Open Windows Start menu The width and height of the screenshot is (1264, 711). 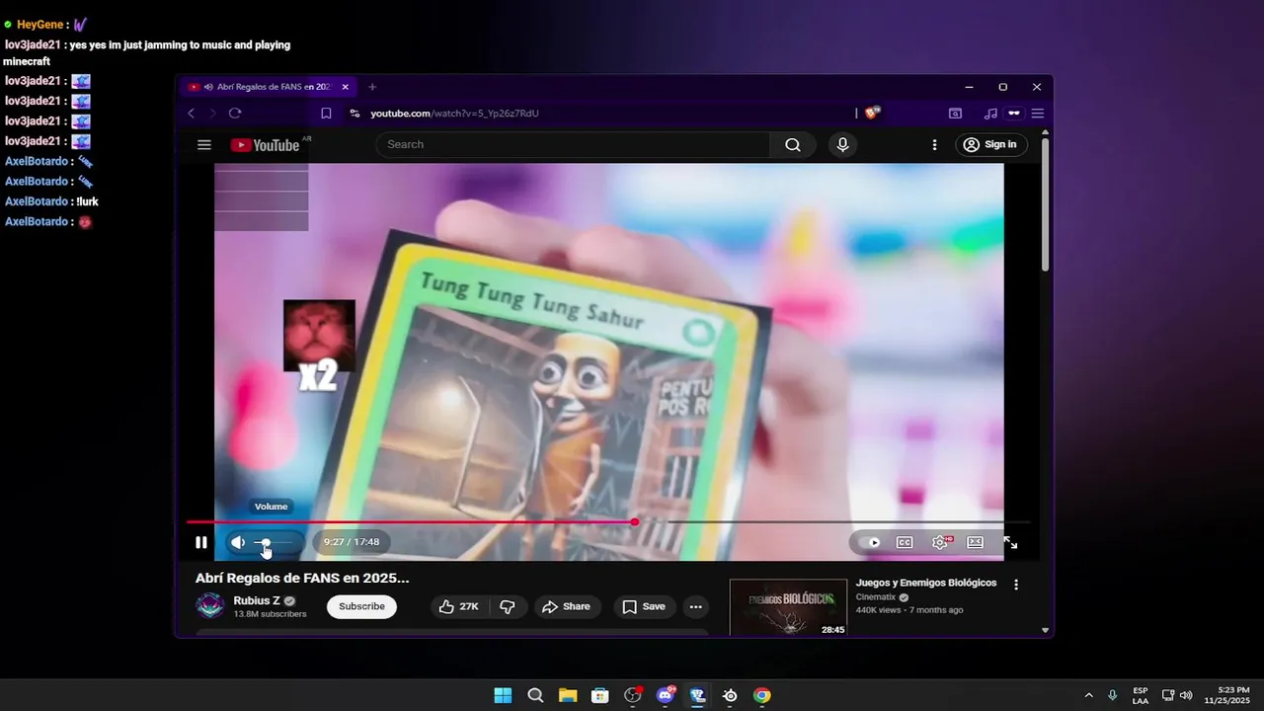point(503,695)
